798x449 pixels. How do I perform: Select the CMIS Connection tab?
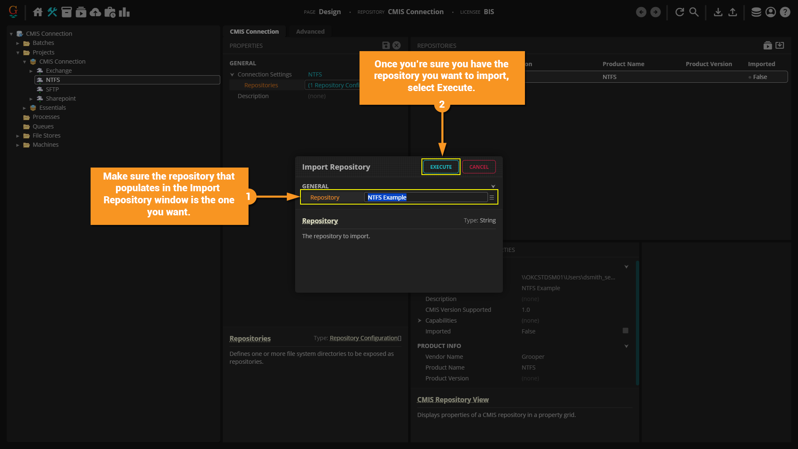[x=254, y=32]
